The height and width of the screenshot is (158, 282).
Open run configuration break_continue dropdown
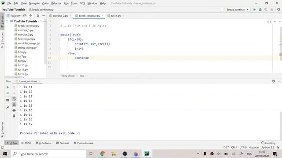tap(236, 10)
